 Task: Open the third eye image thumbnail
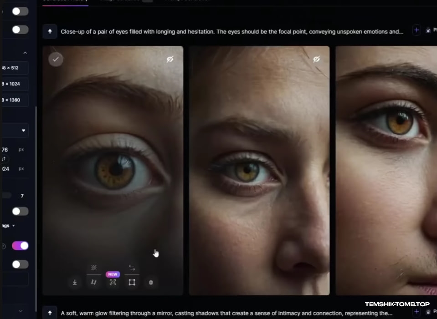(386, 170)
